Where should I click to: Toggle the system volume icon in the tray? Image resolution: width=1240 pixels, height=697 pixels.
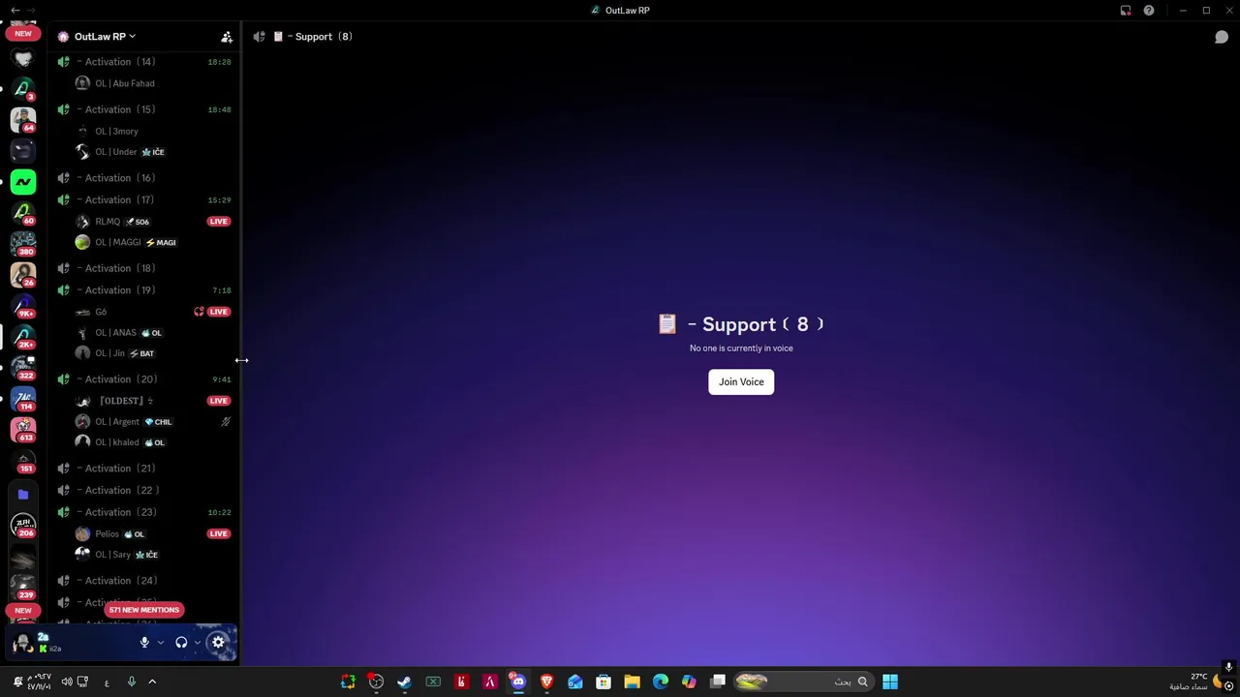click(x=67, y=682)
